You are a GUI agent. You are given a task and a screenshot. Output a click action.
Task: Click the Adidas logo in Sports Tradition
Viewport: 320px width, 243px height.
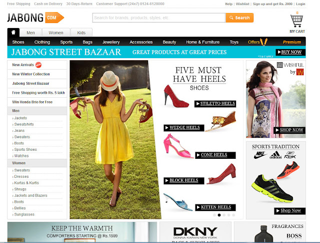[x=275, y=155]
